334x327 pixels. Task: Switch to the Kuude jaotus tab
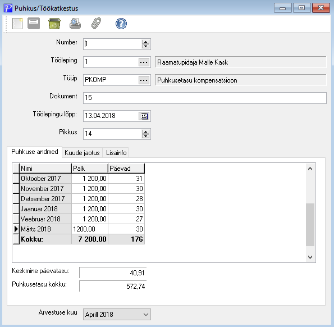coord(82,153)
